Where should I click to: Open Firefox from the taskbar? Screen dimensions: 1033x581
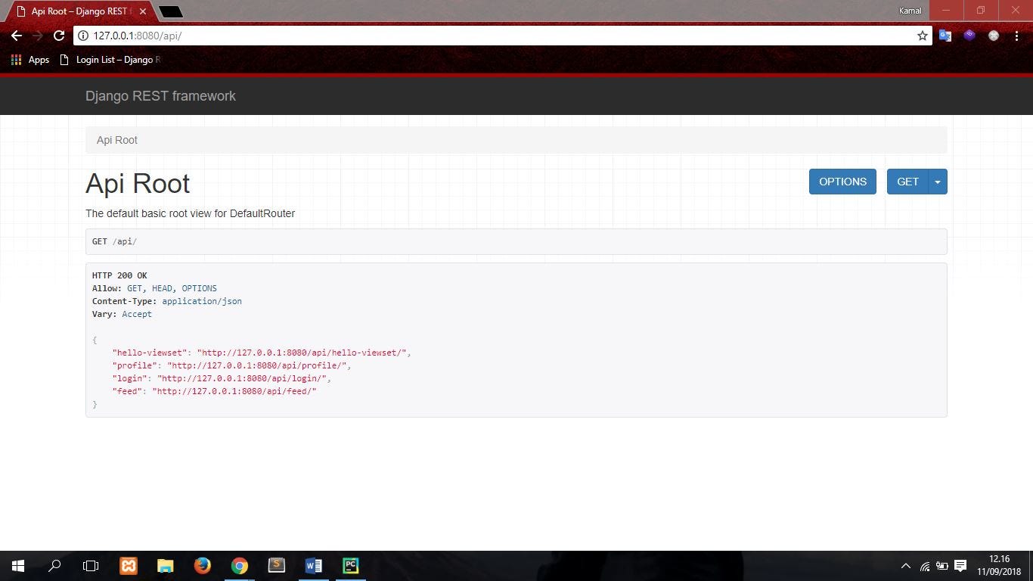click(x=202, y=566)
